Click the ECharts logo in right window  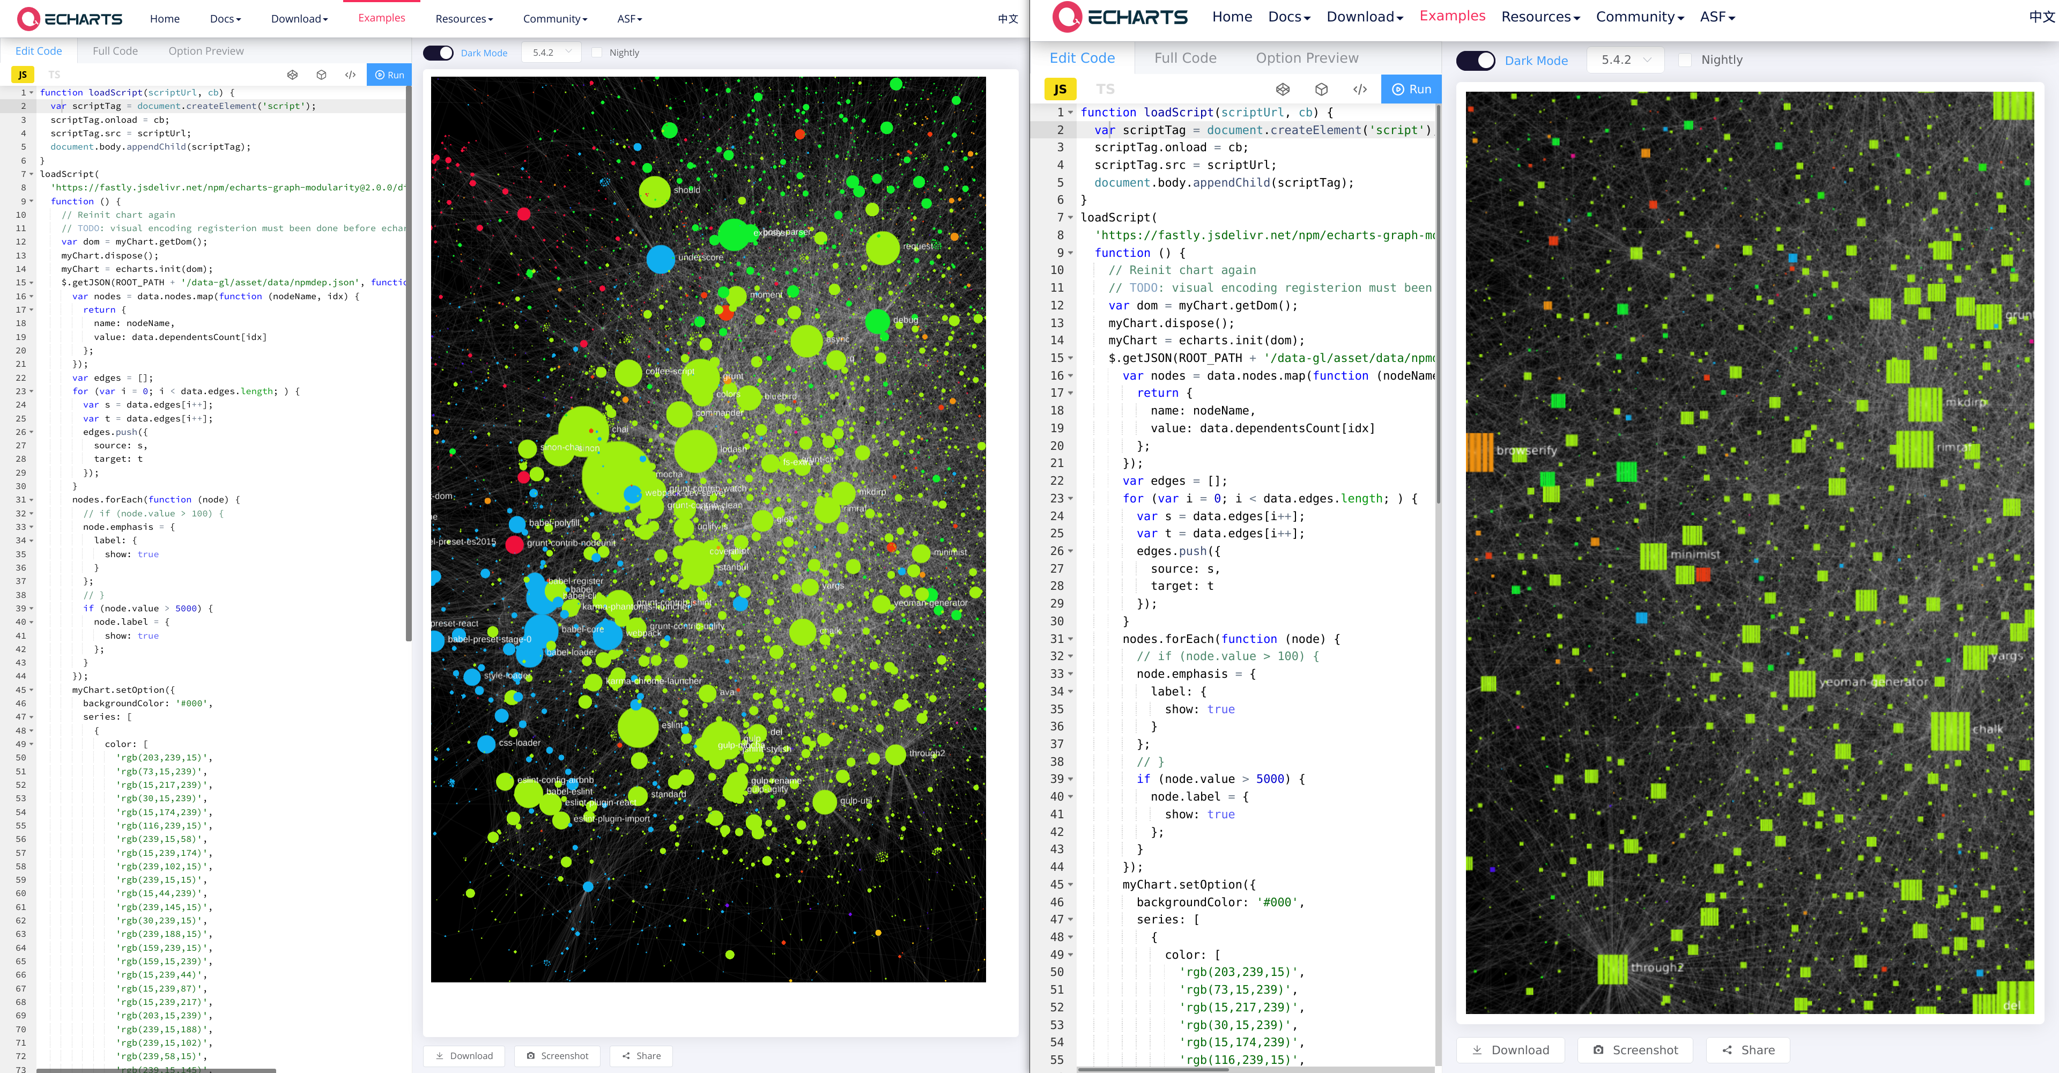coord(1119,17)
